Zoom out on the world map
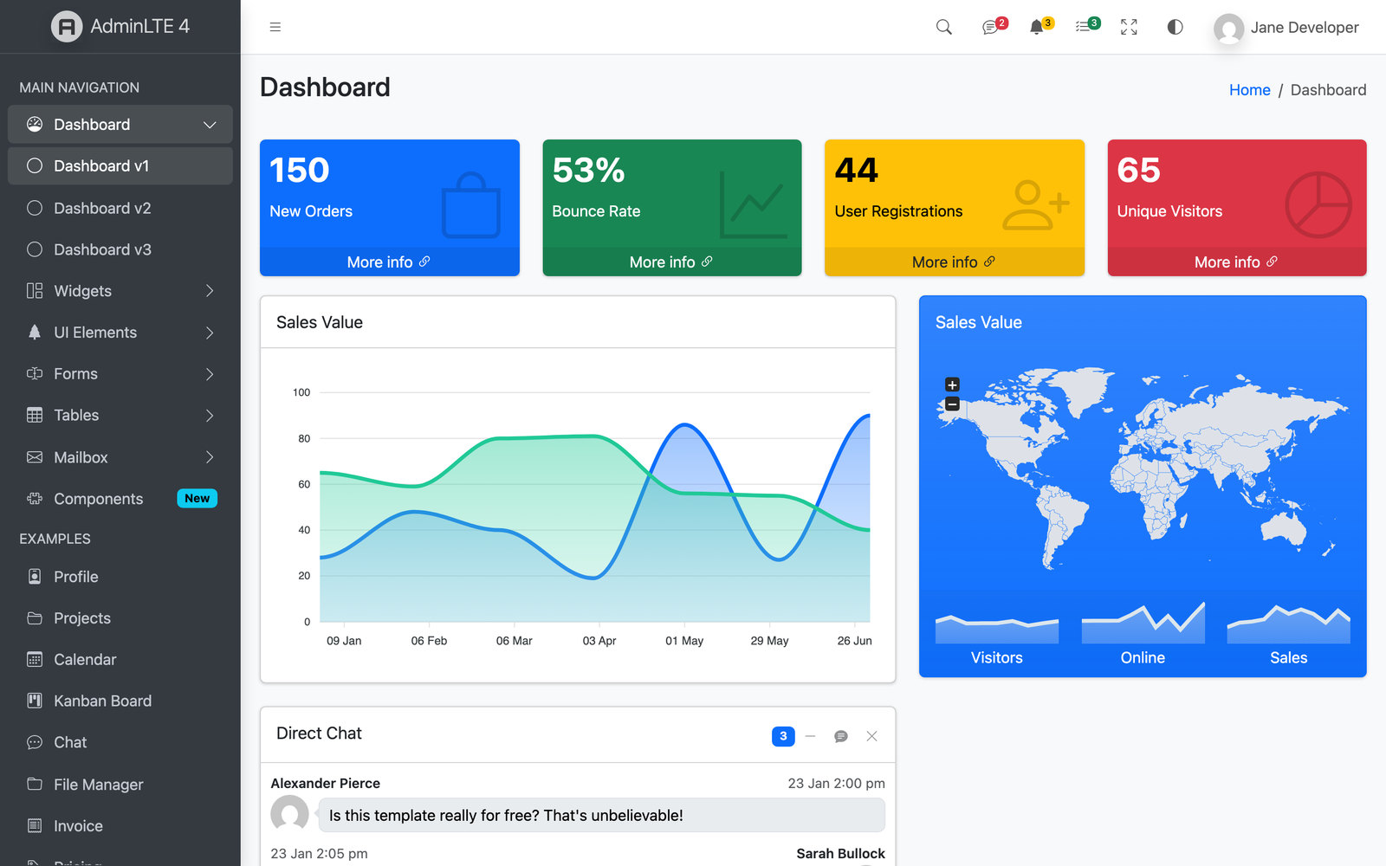1386x866 pixels. 952,404
